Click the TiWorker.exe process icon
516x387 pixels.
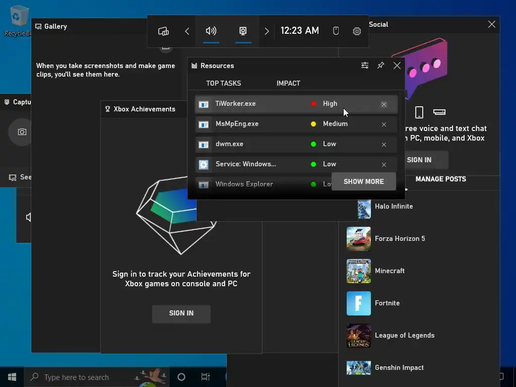pyautogui.click(x=204, y=104)
